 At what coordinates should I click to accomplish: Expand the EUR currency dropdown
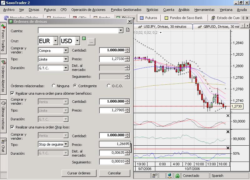[x=55, y=41]
